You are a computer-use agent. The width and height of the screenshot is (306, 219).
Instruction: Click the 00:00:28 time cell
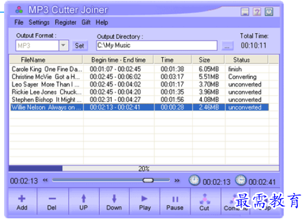point(172,107)
